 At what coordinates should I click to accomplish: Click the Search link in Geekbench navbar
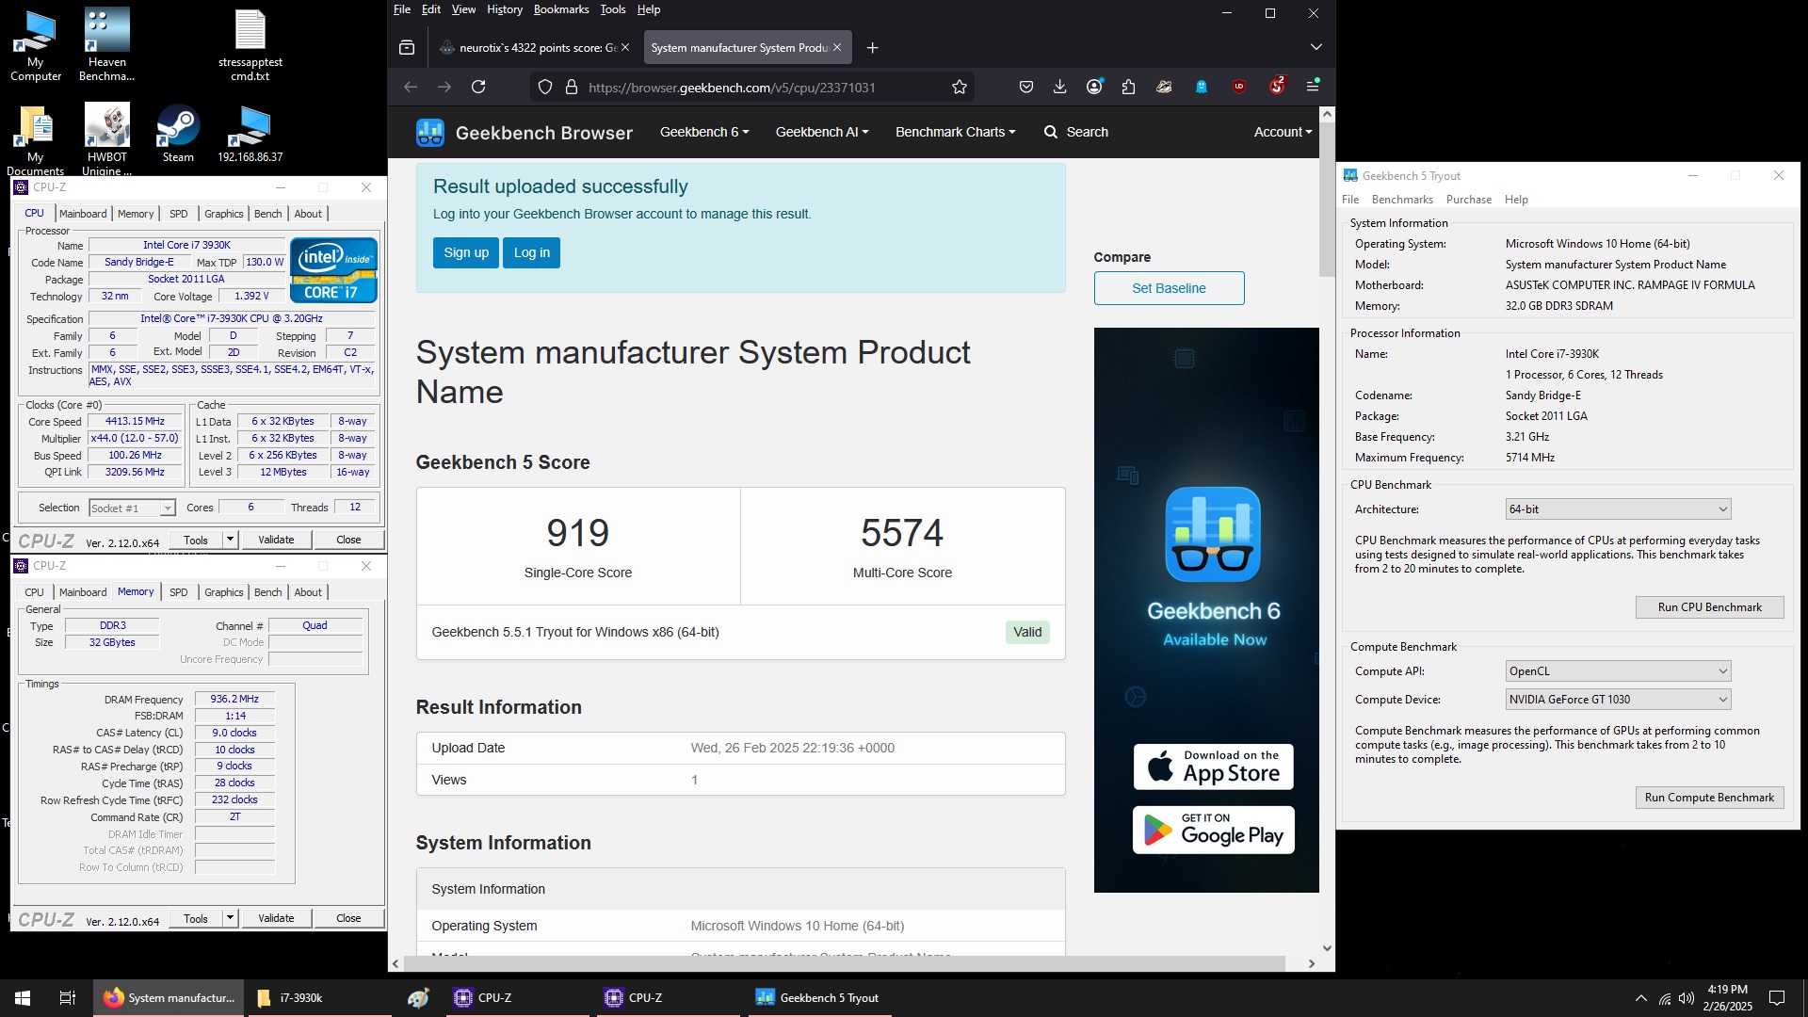[1076, 132]
